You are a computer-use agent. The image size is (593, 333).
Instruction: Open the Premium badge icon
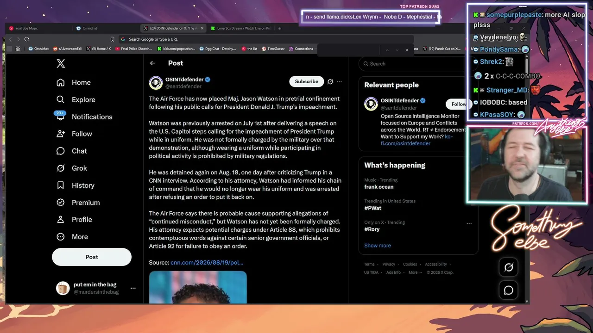(61, 202)
